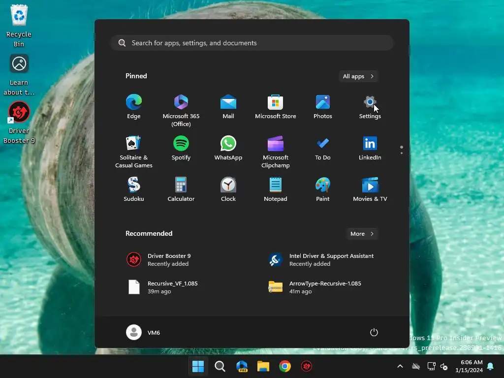Go to next pinned page dot
The width and height of the screenshot is (504, 378).
[402, 153]
